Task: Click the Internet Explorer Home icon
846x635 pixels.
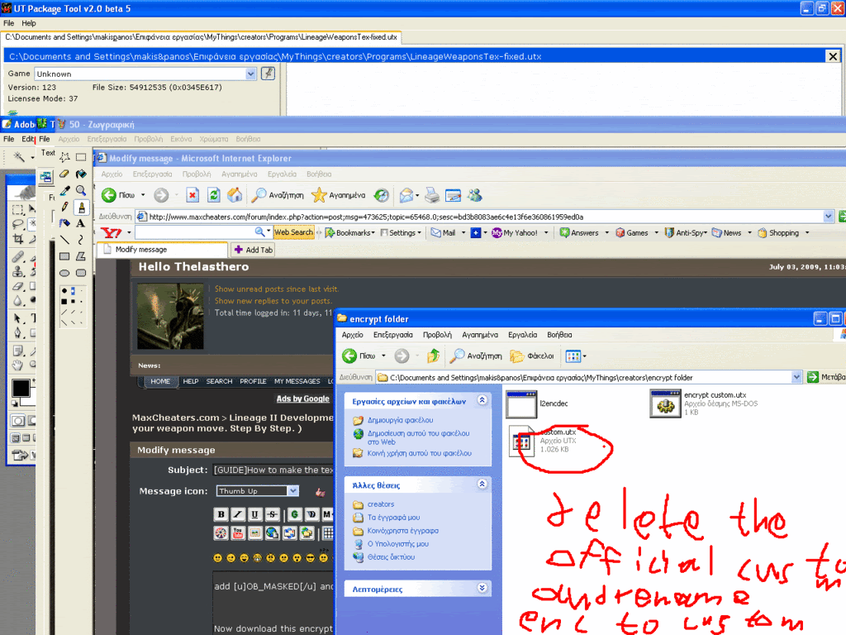Action: pyautogui.click(x=235, y=195)
